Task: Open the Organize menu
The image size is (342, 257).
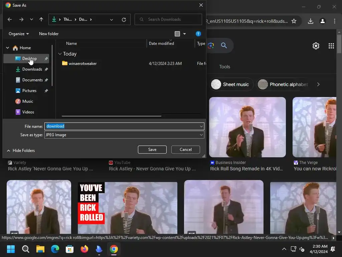Action: [19, 34]
